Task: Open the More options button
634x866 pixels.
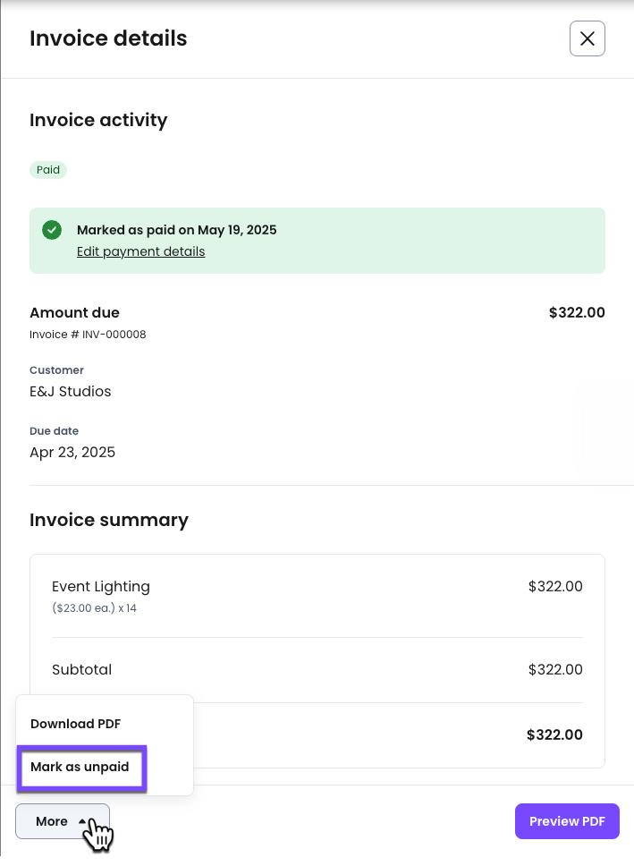Action: [x=63, y=821]
